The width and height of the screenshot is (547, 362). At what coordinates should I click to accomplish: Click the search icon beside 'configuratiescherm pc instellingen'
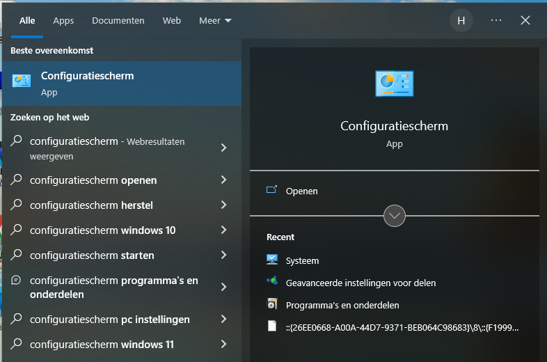(16, 319)
